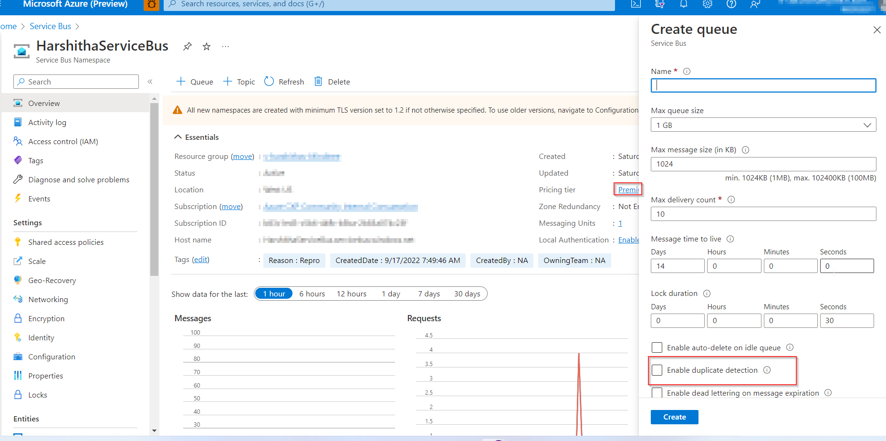Close the Create queue panel

click(x=877, y=30)
